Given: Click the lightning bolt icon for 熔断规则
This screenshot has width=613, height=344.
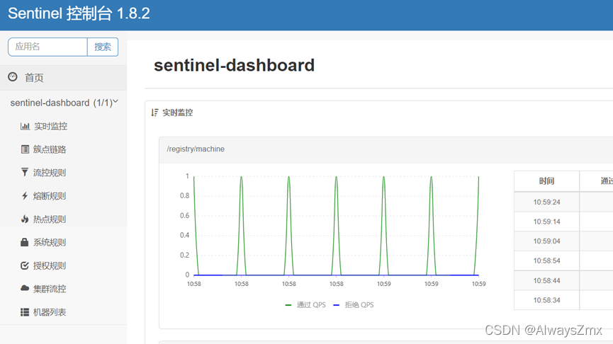Looking at the screenshot, I should click(x=25, y=195).
